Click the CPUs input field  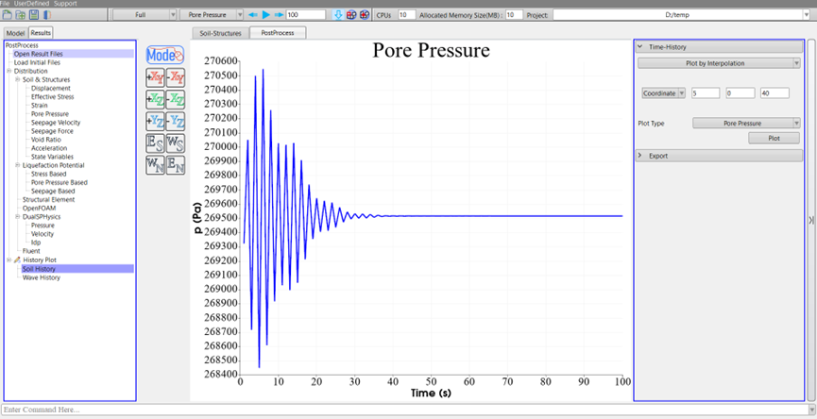(405, 15)
